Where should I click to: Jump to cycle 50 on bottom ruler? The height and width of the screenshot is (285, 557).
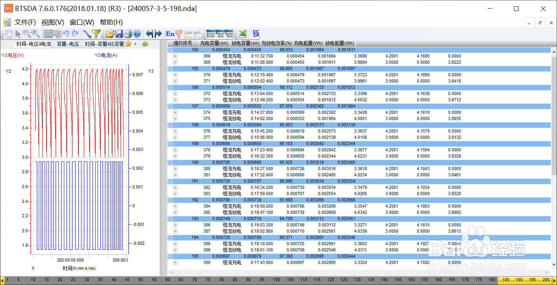tap(141, 280)
